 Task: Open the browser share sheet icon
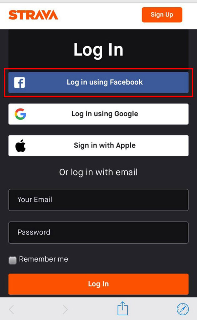click(122, 309)
